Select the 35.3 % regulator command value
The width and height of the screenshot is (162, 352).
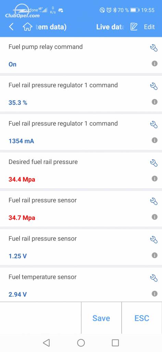[18, 103]
